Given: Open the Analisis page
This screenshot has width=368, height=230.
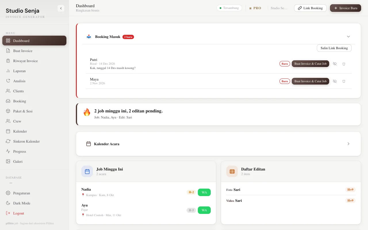Looking at the screenshot, I should tap(34, 81).
